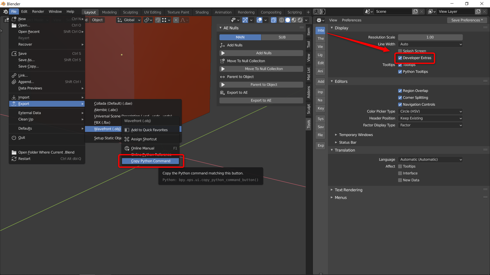Viewport: 490px width, 275px height.
Task: Add a new workspace with plus icon
Action: [308, 12]
